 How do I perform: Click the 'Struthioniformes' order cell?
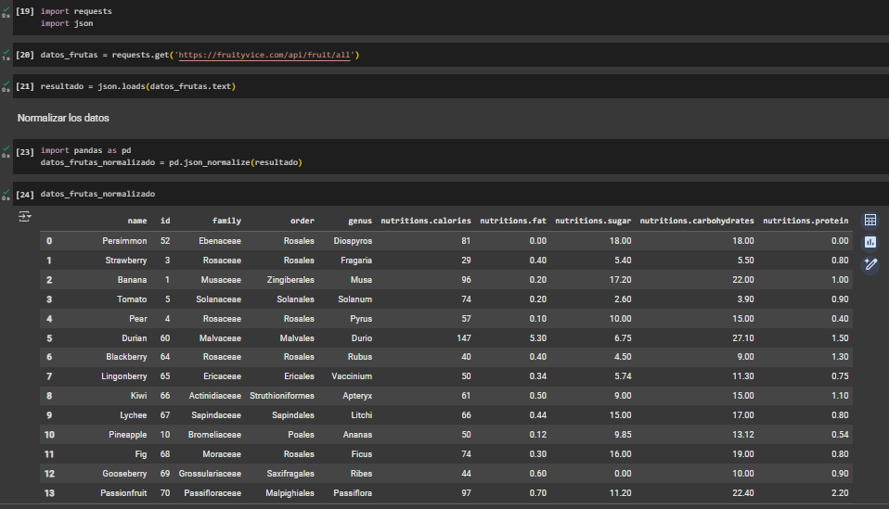[282, 396]
